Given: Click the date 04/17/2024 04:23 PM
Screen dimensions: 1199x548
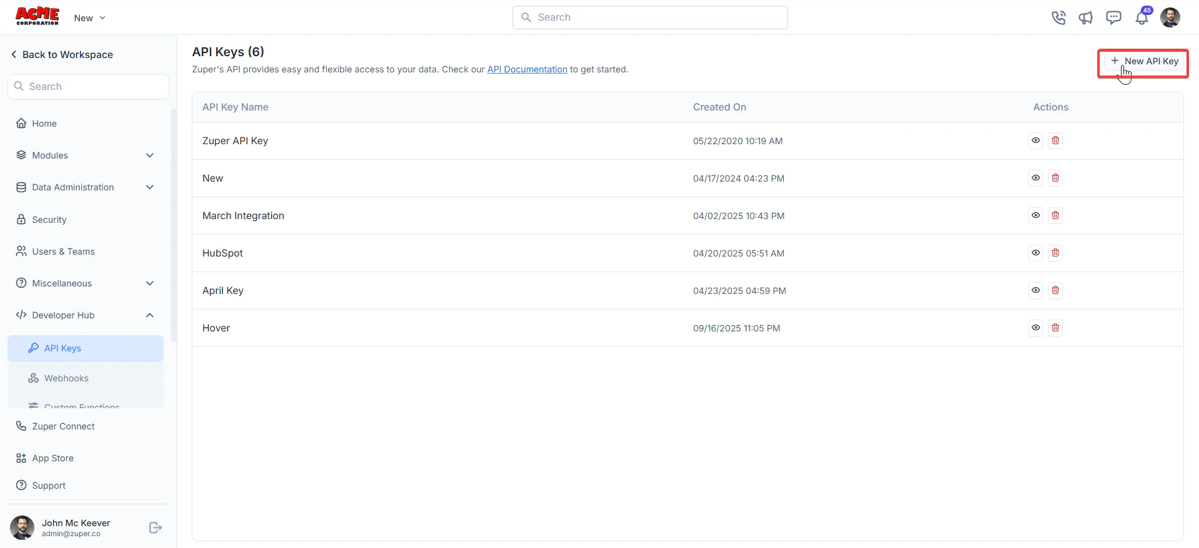Looking at the screenshot, I should click(x=739, y=179).
